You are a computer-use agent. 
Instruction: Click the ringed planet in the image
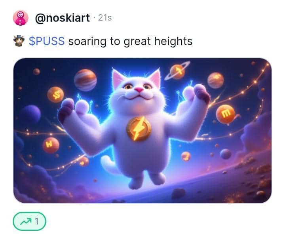tap(177, 71)
